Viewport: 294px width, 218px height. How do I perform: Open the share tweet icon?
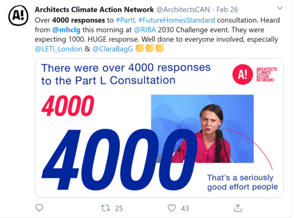coord(238,208)
